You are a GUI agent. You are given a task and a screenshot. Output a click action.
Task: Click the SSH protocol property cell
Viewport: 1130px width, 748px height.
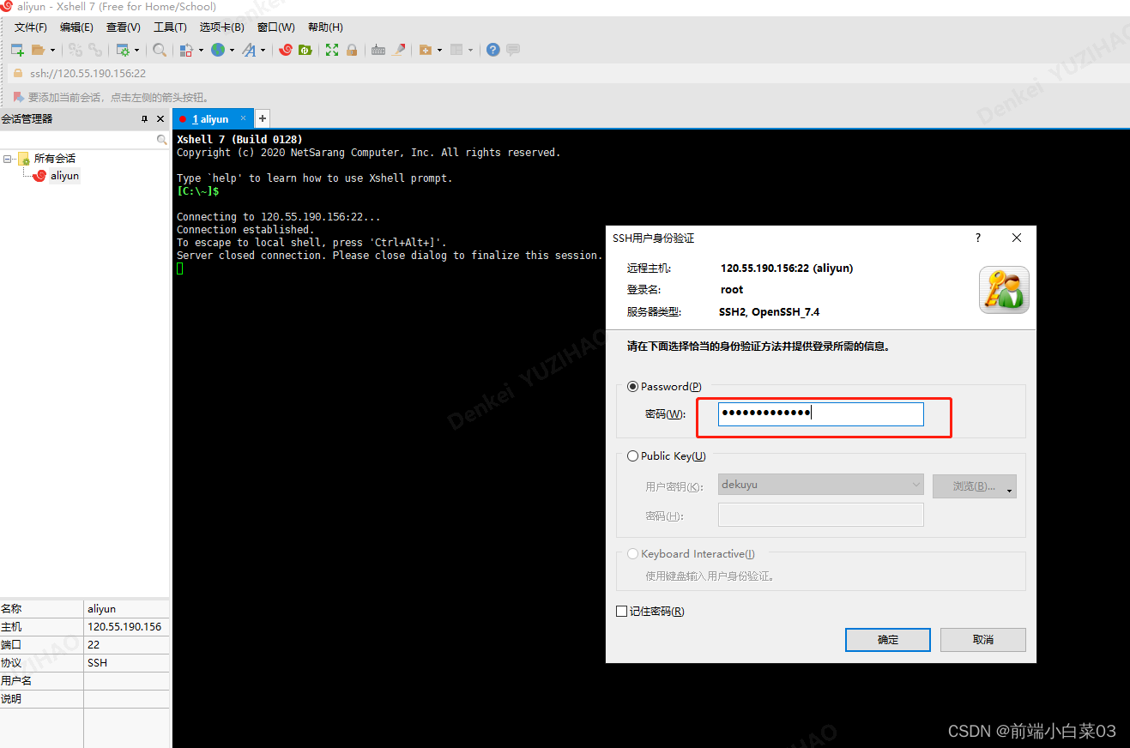(126, 663)
